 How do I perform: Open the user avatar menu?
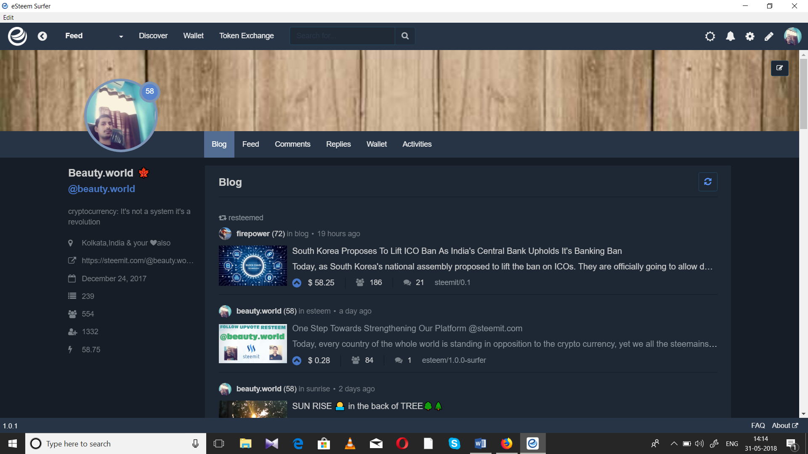click(792, 36)
